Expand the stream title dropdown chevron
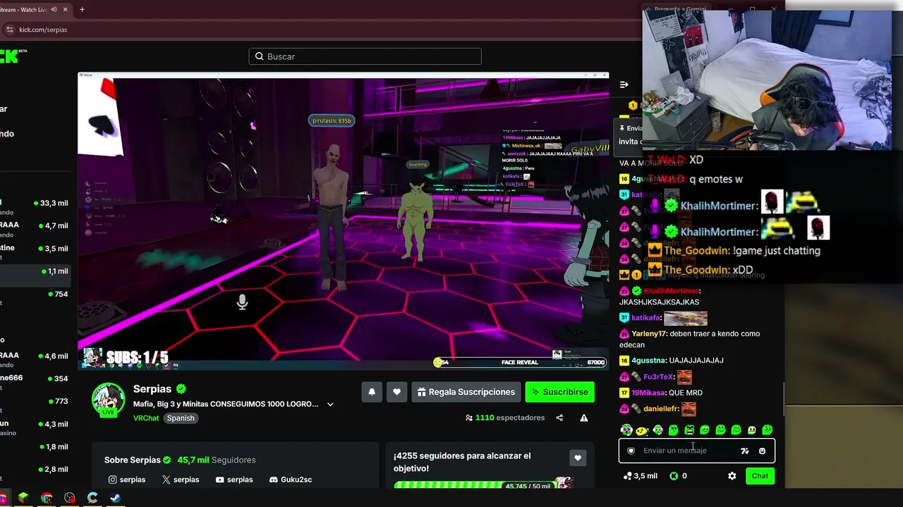 (x=330, y=404)
